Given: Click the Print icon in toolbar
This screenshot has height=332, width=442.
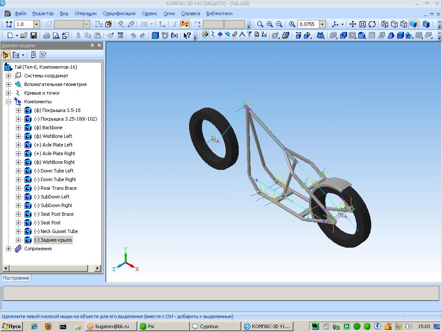Looking at the screenshot, I should coord(46,35).
